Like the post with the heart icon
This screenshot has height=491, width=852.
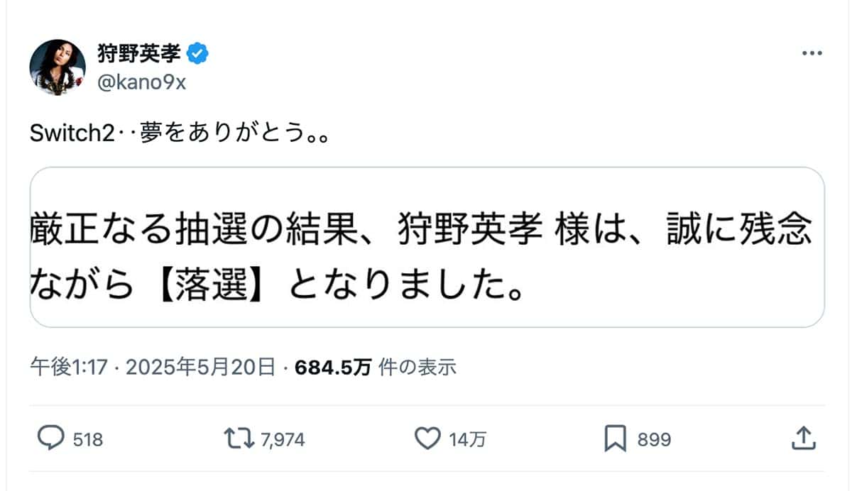pos(427,438)
